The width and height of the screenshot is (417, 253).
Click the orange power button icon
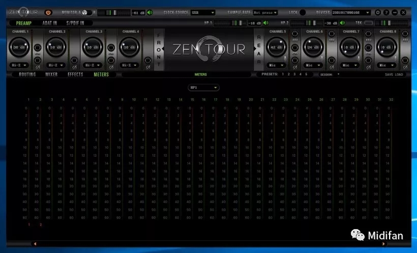(48, 12)
